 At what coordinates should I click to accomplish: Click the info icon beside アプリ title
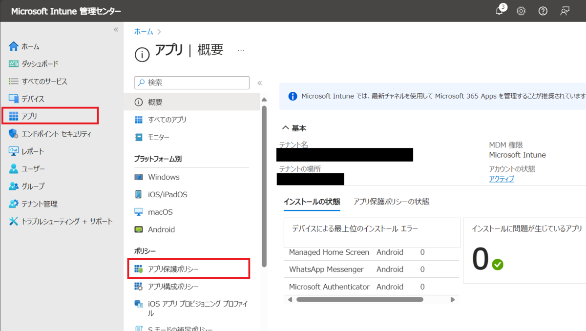click(x=142, y=55)
